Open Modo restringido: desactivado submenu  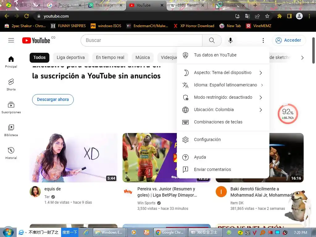(x=223, y=97)
